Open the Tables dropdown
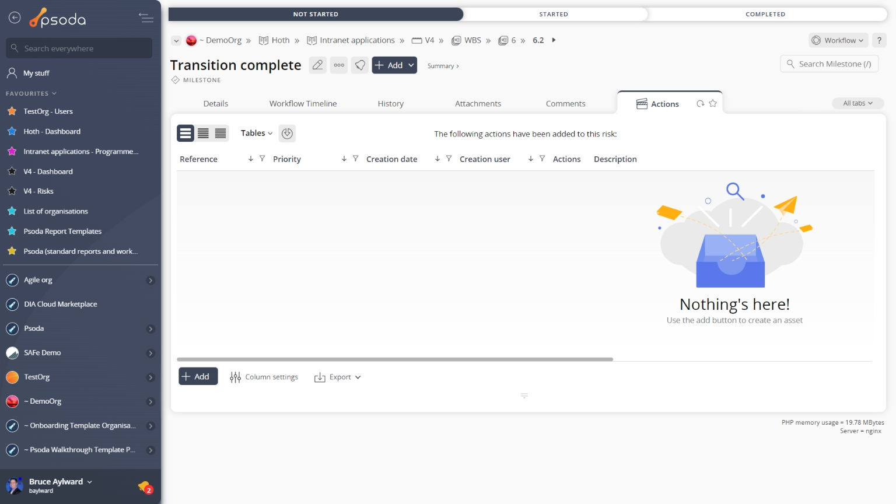Image resolution: width=896 pixels, height=504 pixels. (257, 133)
